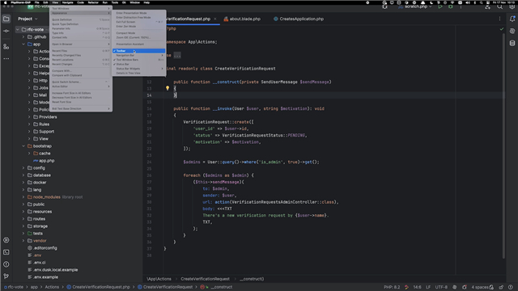Run scratch.php with green play icon
The width and height of the screenshot is (518, 291).
pyautogui.click(x=440, y=6)
